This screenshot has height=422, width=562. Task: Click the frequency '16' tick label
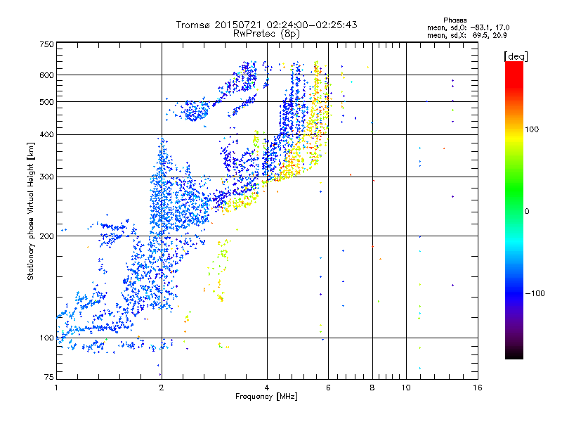[x=478, y=388]
